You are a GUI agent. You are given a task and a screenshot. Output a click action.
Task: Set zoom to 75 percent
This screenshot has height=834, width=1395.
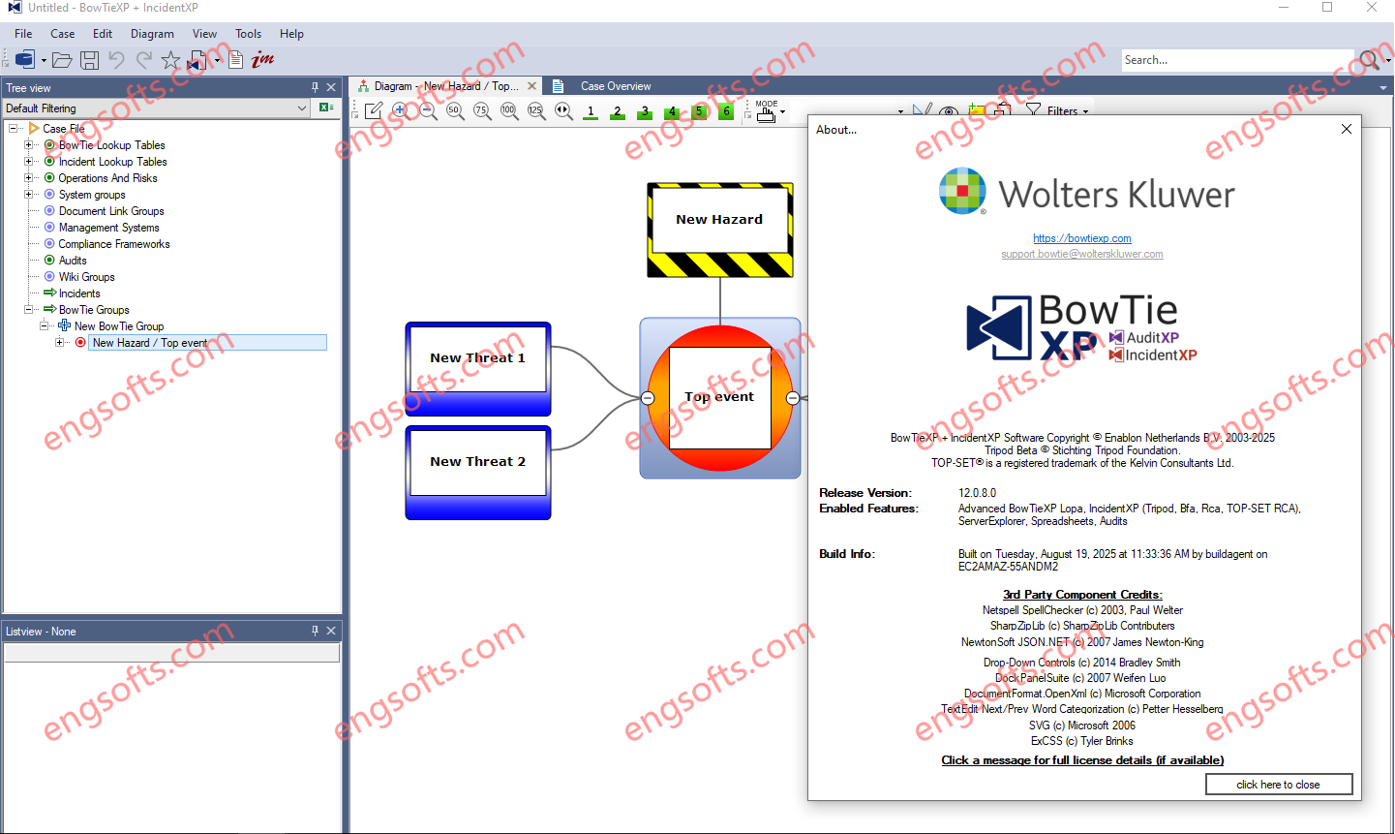click(x=482, y=111)
